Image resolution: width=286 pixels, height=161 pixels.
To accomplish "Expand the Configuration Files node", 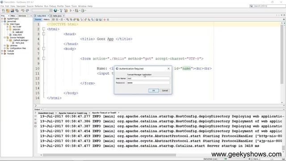I will pos(5,48).
